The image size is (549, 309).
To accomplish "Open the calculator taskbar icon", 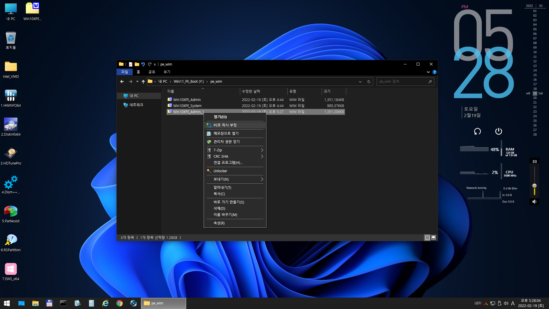I will pyautogui.click(x=91, y=303).
